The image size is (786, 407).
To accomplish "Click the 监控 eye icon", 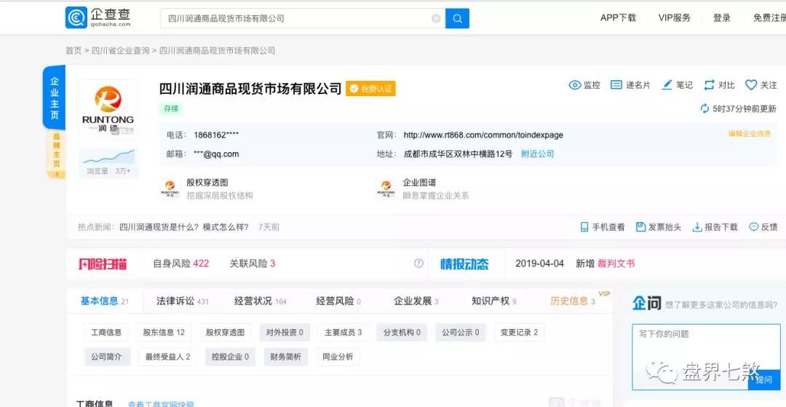I will pos(575,85).
